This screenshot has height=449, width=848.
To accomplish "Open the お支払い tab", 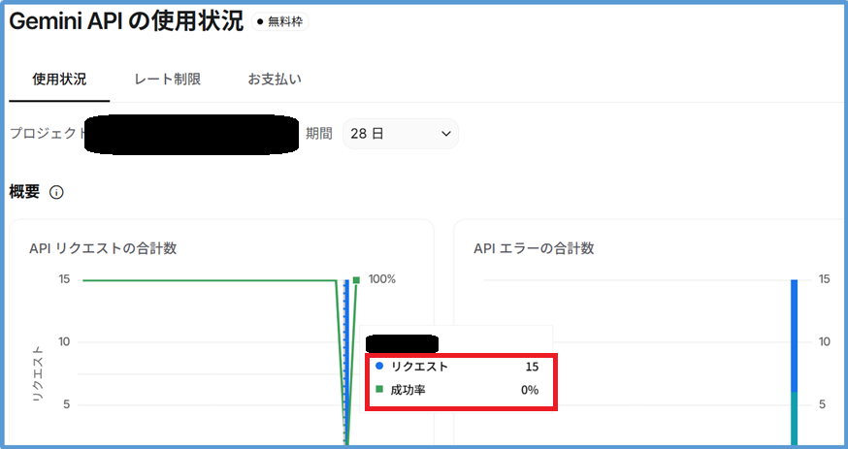I will [x=275, y=80].
